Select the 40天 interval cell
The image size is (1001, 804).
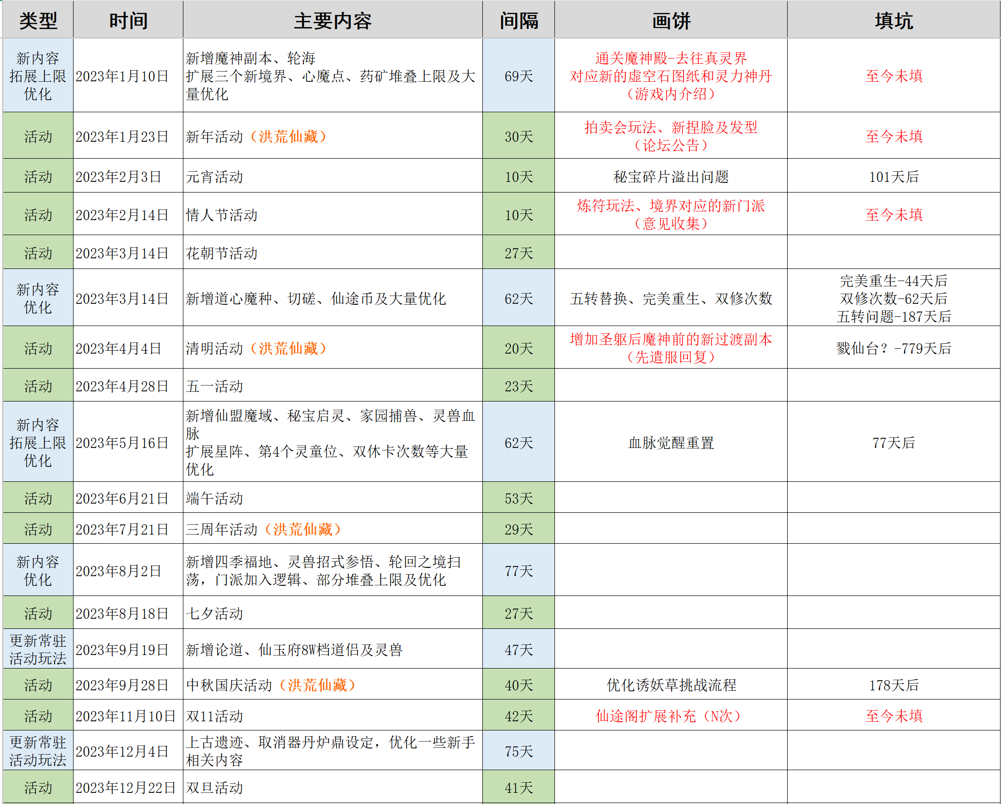(x=519, y=685)
